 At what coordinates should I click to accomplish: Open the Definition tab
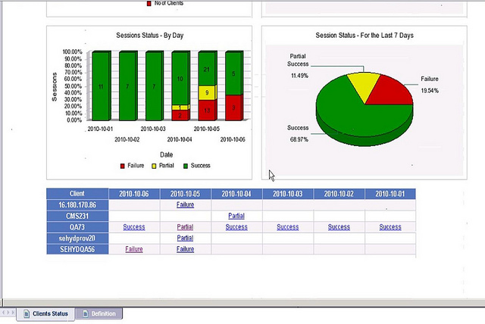pyautogui.click(x=103, y=313)
